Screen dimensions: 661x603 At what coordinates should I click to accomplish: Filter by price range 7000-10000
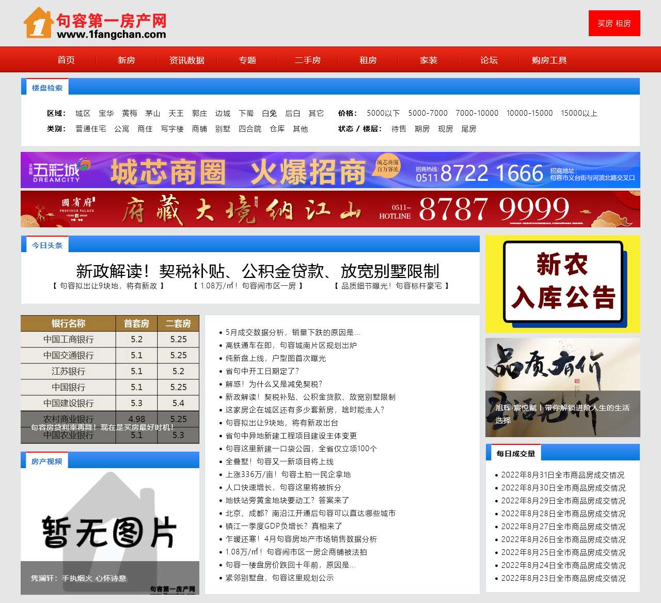pyautogui.click(x=477, y=113)
